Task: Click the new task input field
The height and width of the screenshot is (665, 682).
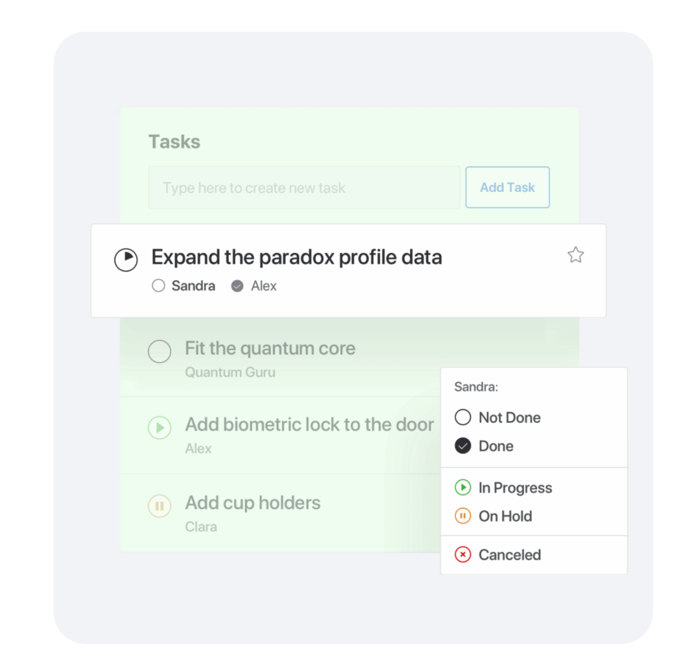Action: point(304,187)
